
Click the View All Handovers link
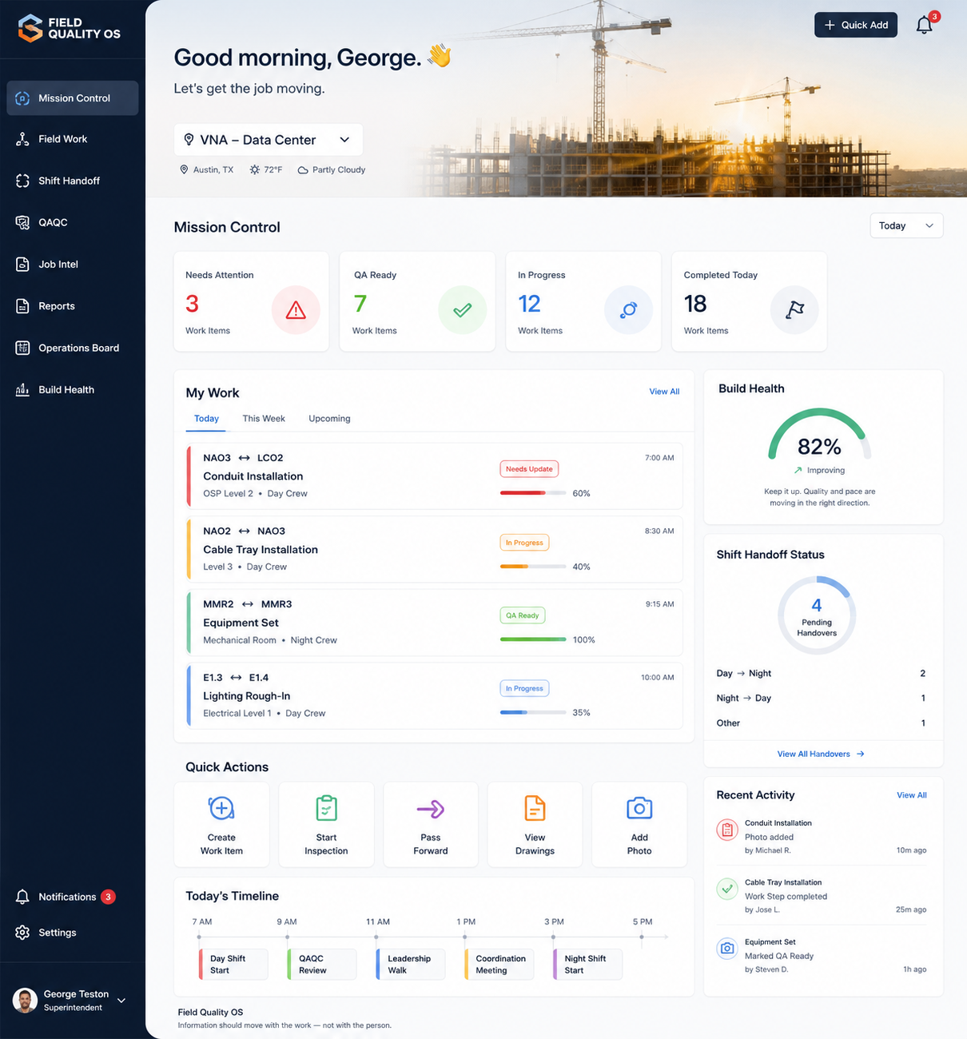[821, 754]
